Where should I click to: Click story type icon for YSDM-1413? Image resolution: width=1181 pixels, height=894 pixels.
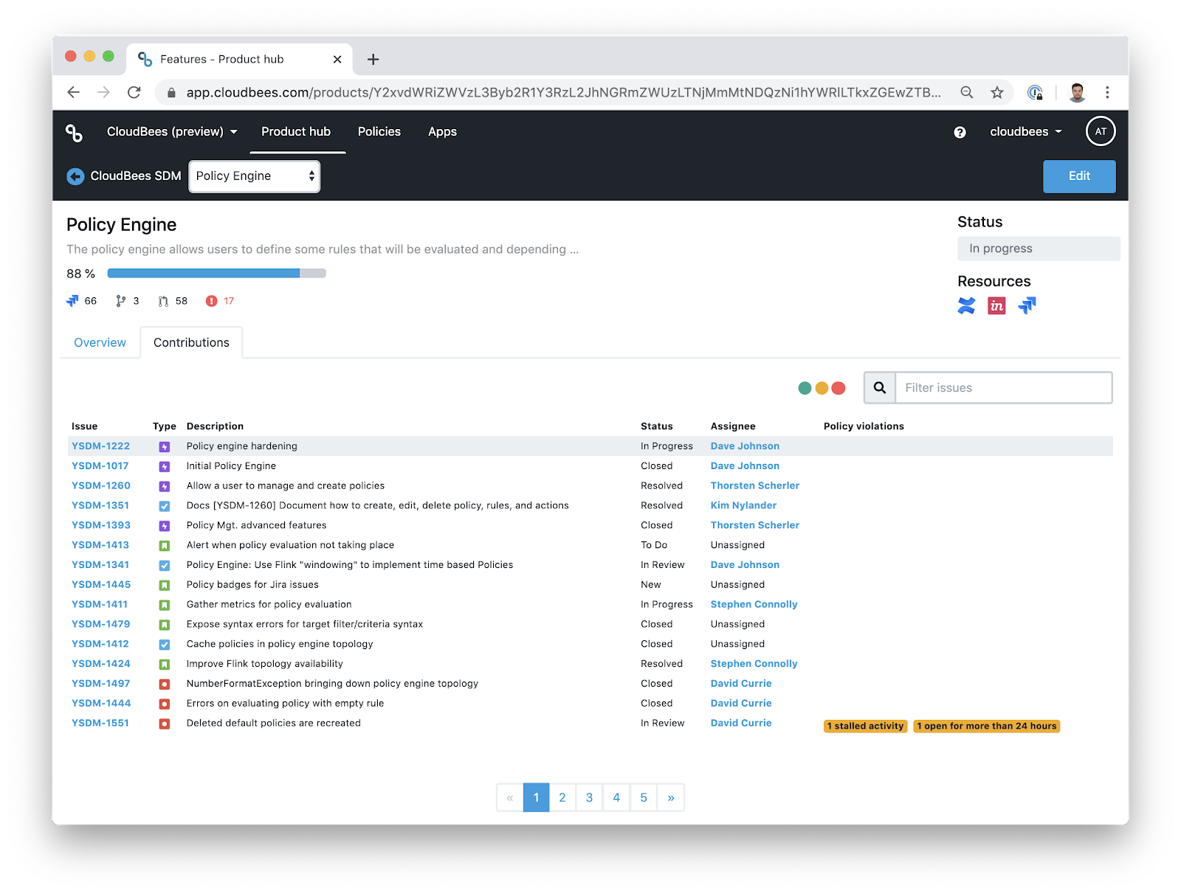(x=165, y=546)
